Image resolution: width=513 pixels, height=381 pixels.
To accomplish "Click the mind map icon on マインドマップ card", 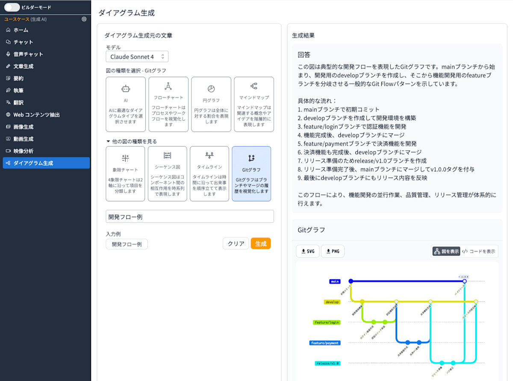I will [x=254, y=86].
